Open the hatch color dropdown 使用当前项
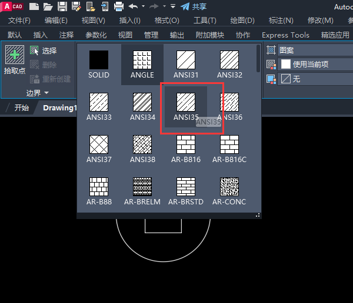Screen dimensions: 353x303 312,65
